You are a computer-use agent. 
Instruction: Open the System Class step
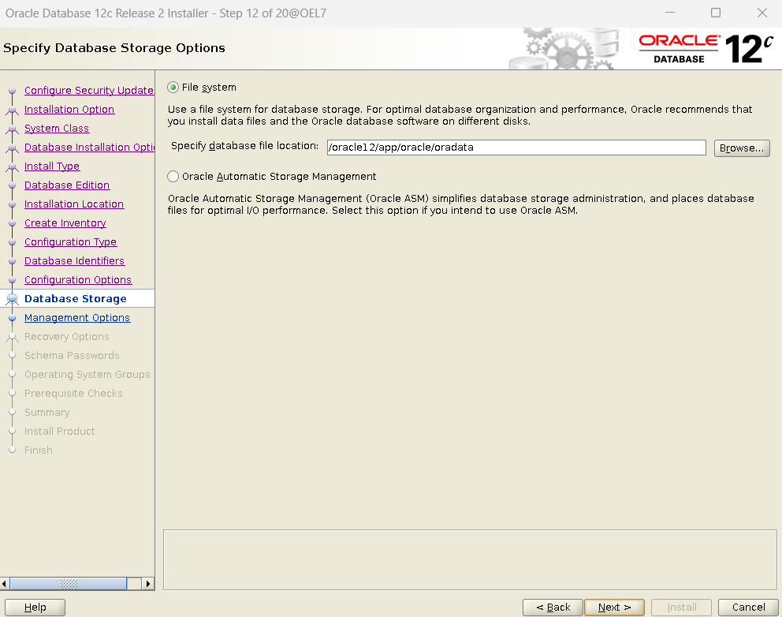pos(57,129)
